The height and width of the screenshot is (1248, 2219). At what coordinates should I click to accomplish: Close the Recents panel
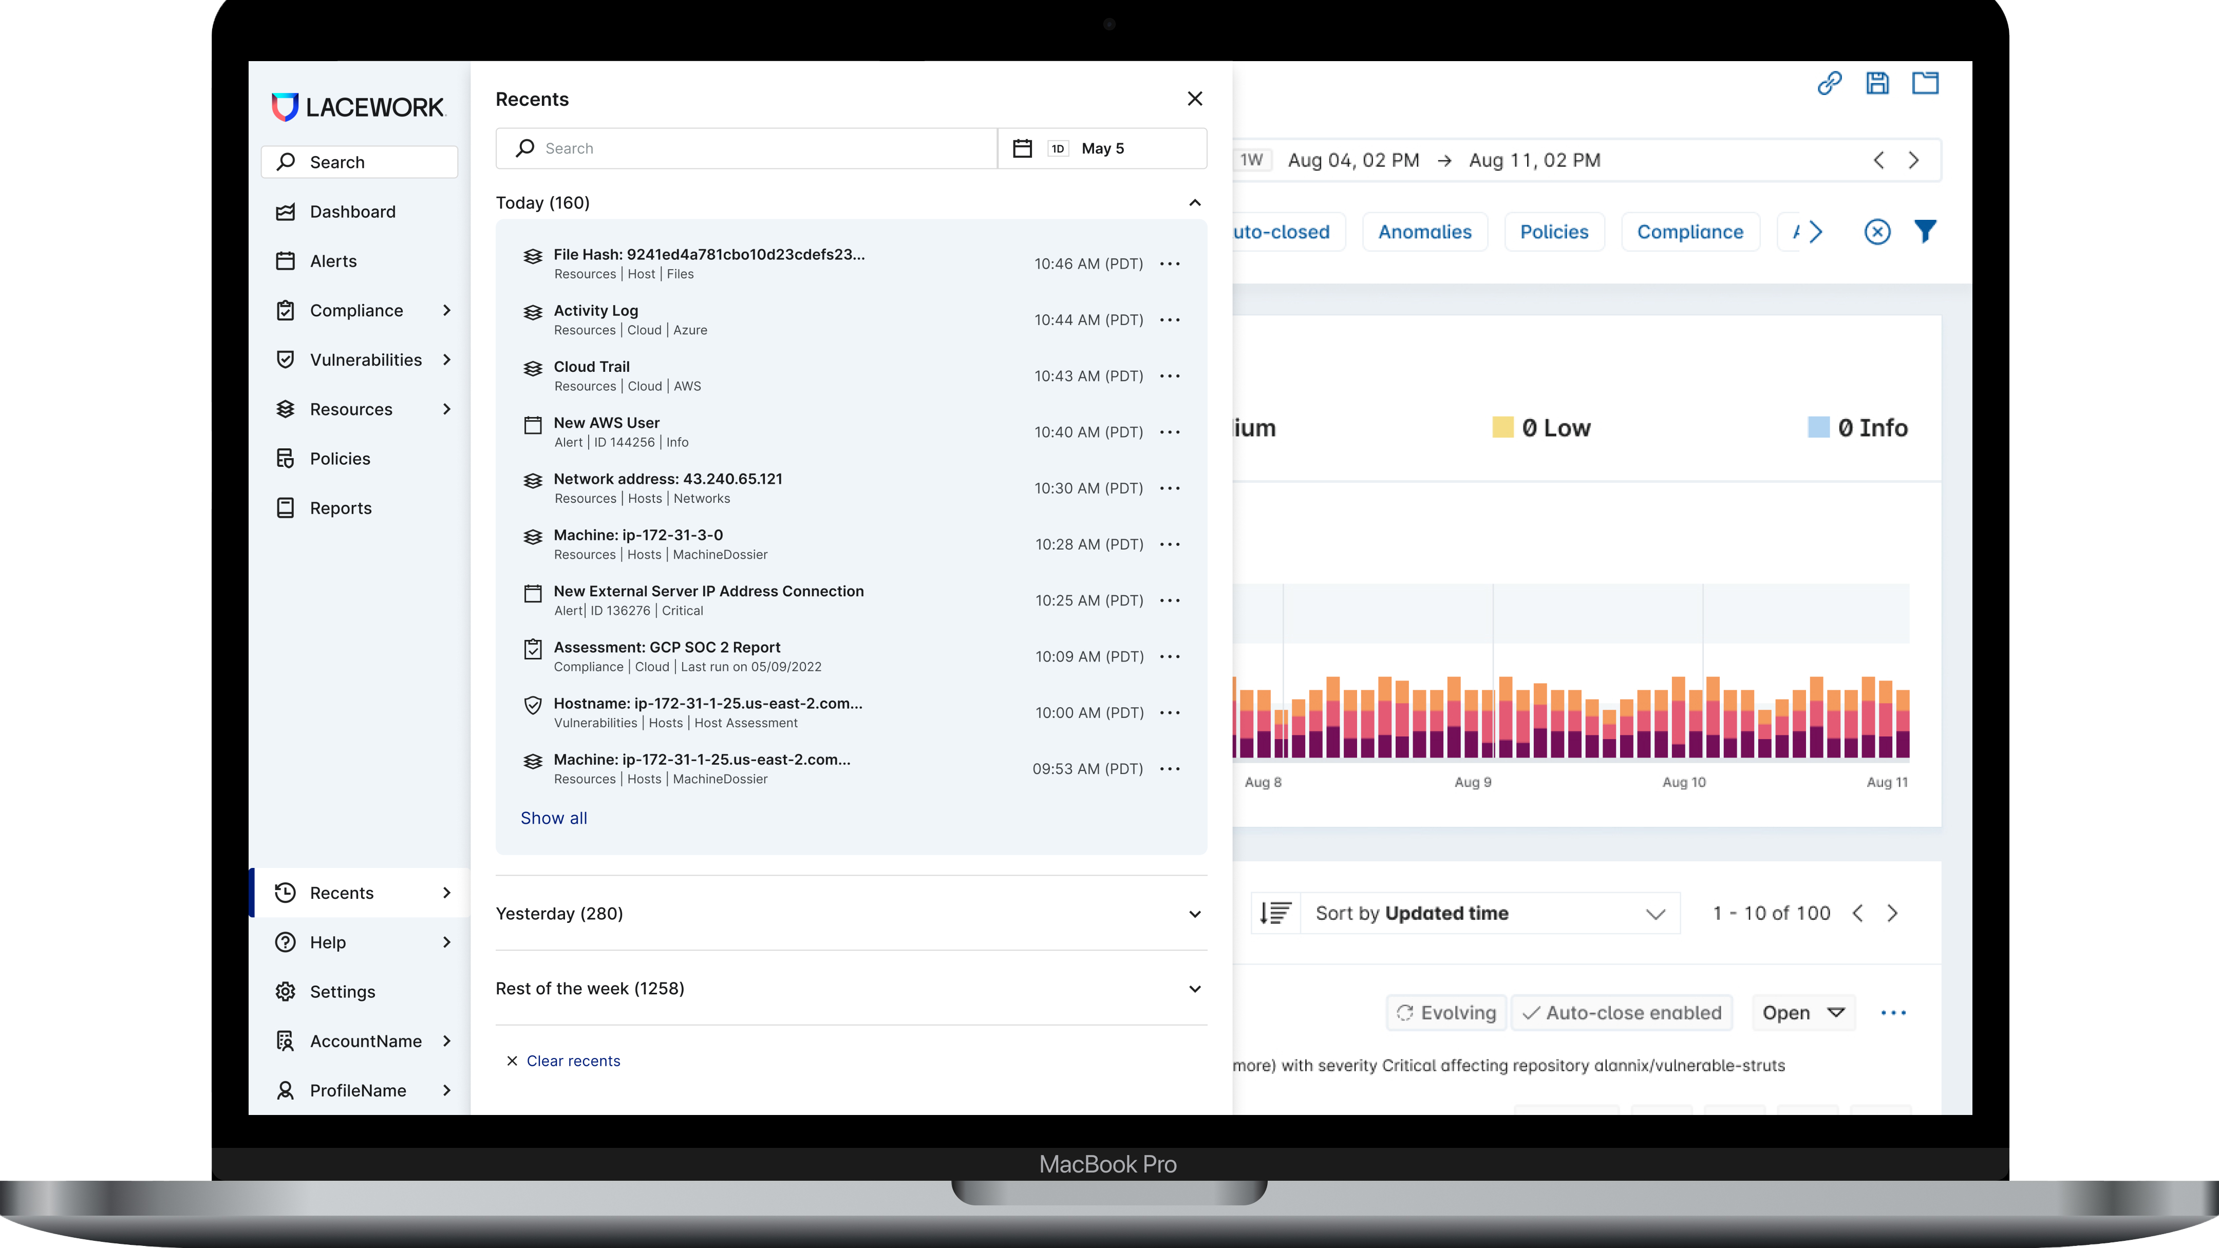[1195, 98]
